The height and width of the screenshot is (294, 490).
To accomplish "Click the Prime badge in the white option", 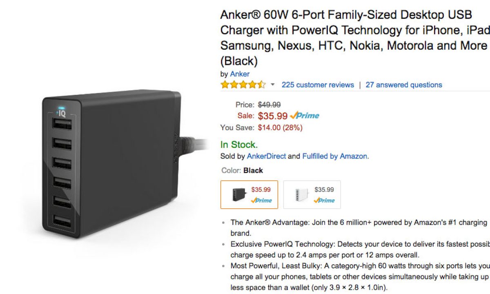I will click(x=324, y=200).
